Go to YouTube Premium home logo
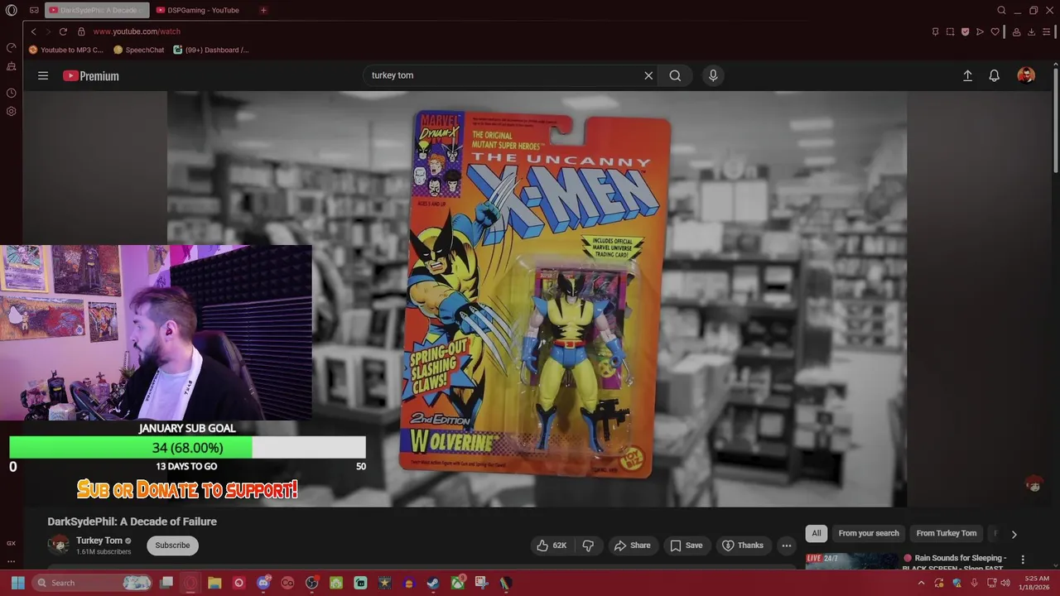 tap(91, 75)
